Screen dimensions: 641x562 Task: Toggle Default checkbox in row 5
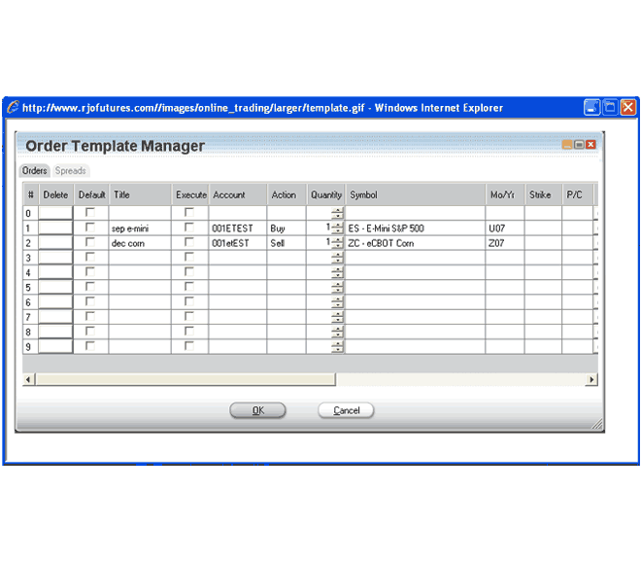click(x=90, y=286)
